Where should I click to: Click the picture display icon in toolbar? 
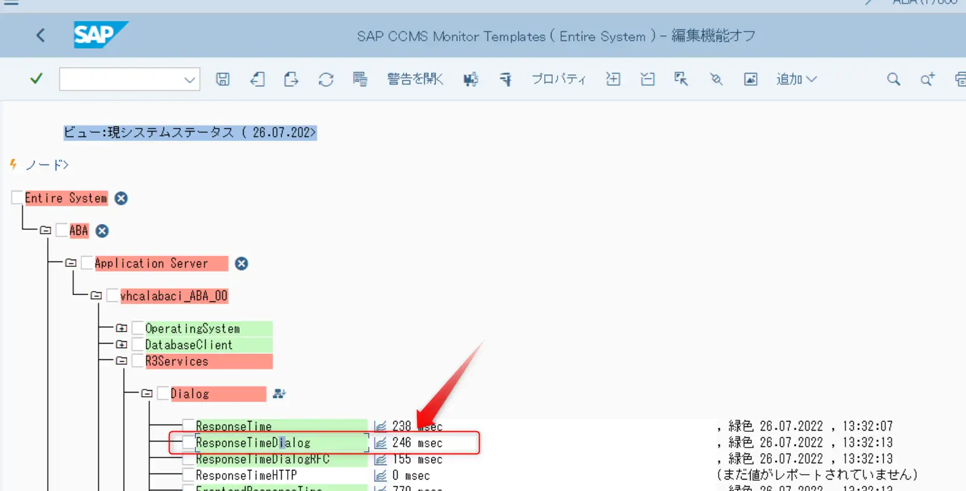(x=751, y=79)
